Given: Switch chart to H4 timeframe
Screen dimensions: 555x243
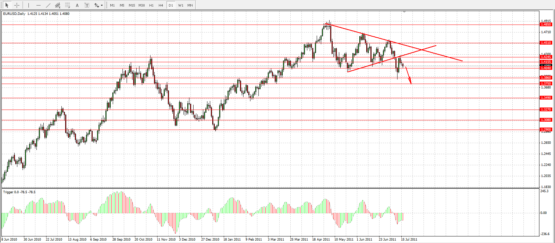Looking at the screenshot, I should 161,5.
